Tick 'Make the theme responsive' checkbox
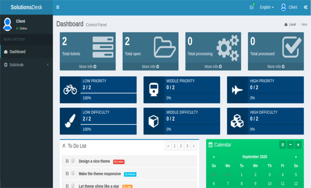The height and width of the screenshot is (188, 311). [x=73, y=173]
